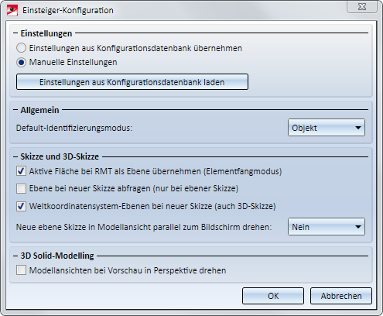Enable 'Modellansichten bei Vorschau in Perspektive drehen'

pyautogui.click(x=21, y=270)
